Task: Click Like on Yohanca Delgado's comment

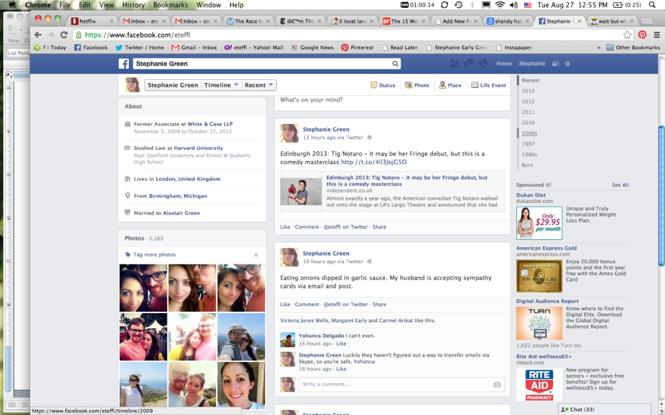Action: coord(342,344)
